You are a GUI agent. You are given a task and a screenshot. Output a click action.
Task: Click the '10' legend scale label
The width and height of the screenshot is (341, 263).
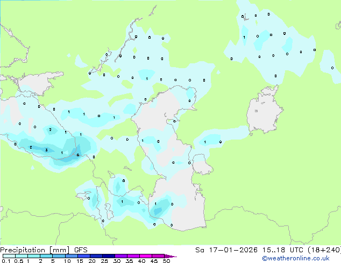coord(67,261)
